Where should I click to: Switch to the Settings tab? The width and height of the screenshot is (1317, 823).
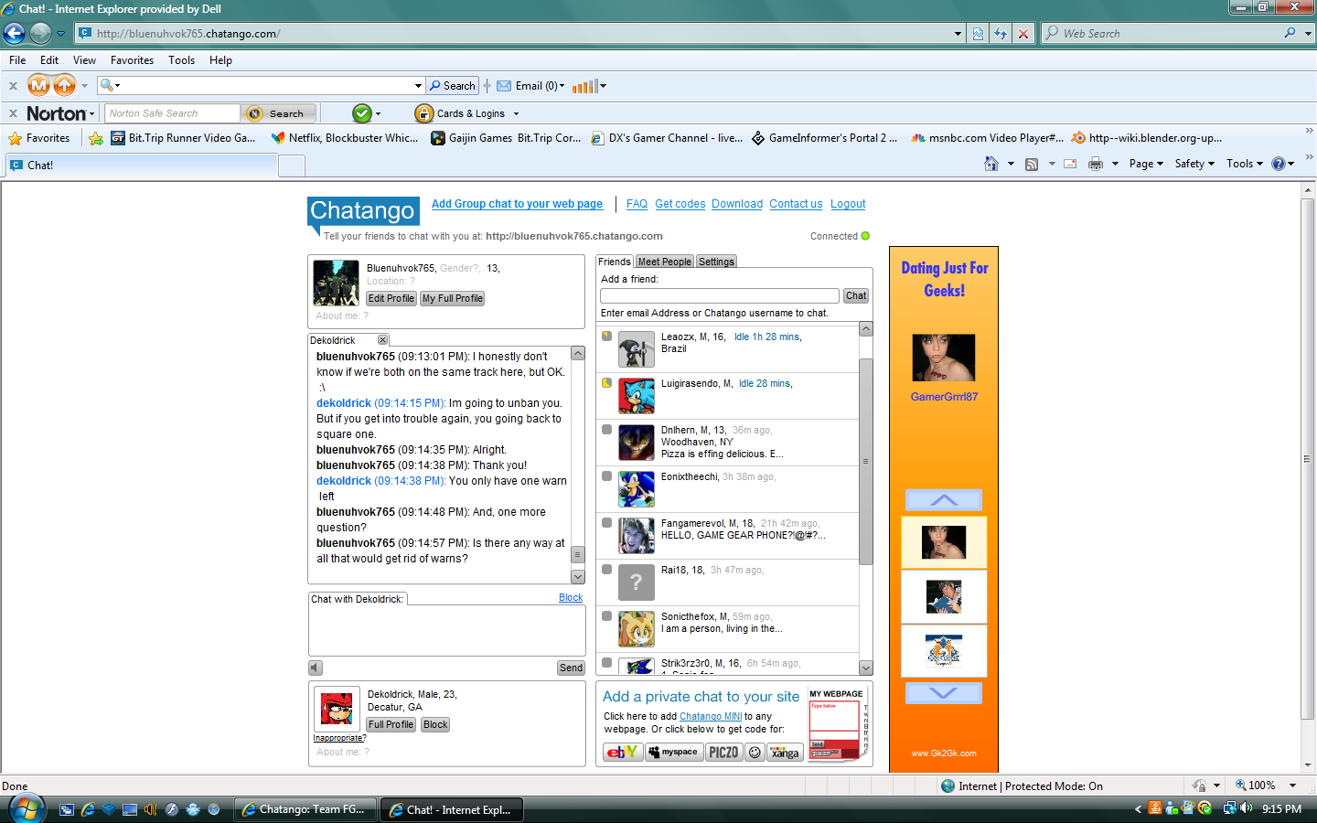point(716,262)
